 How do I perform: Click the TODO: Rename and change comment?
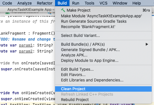click(28, 39)
